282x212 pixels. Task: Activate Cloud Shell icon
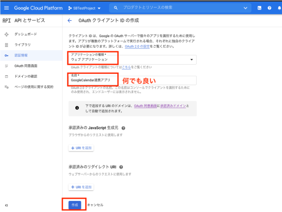(259, 8)
